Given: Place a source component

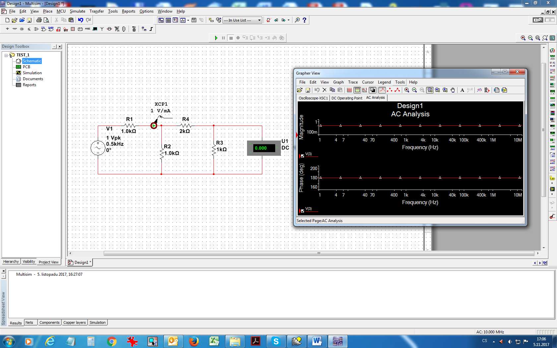Looking at the screenshot, I should (7, 29).
